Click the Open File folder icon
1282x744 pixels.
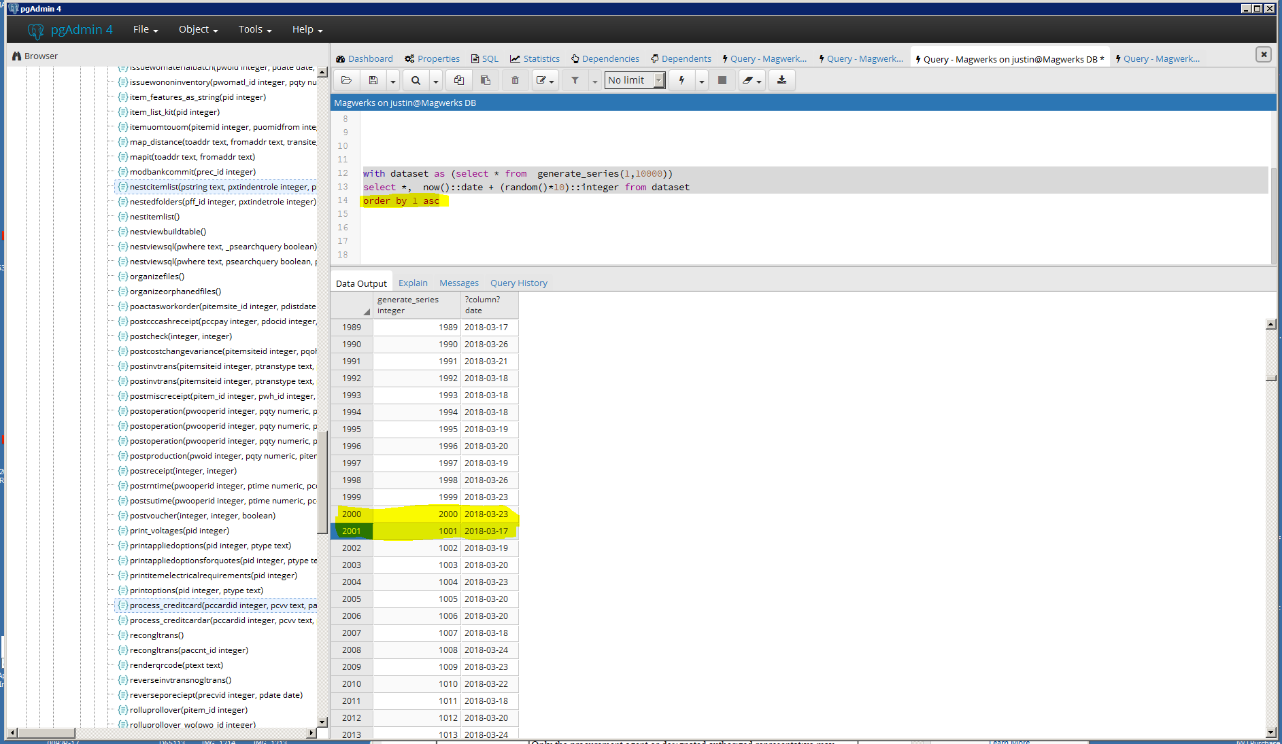tap(346, 80)
